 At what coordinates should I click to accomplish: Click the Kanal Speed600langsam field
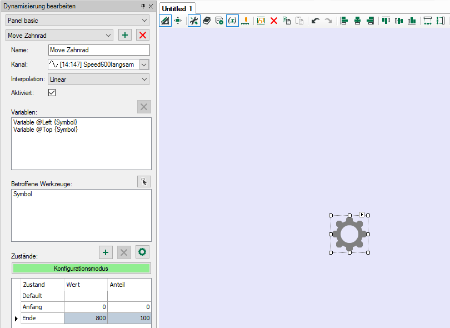93,64
